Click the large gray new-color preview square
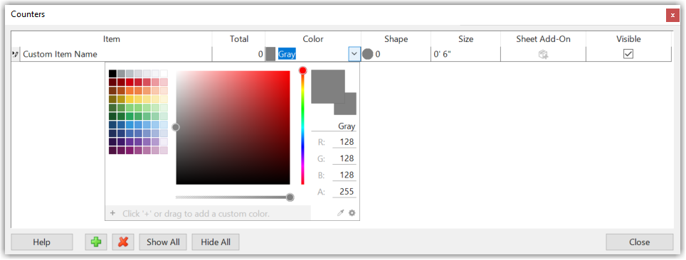Viewport: 686px width, 260px height. (327, 87)
